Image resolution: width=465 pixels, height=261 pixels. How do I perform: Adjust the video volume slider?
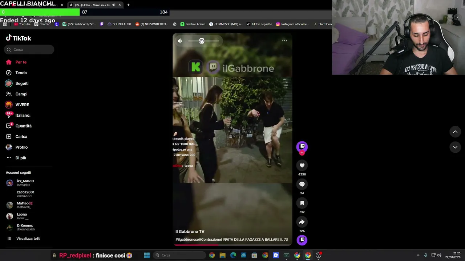[203, 41]
